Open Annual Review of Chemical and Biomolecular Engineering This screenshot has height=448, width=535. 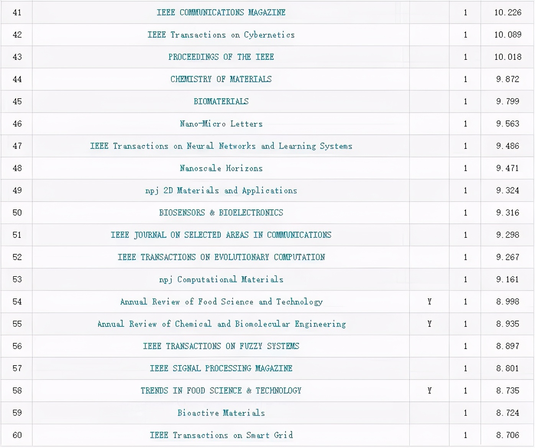pos(221,324)
